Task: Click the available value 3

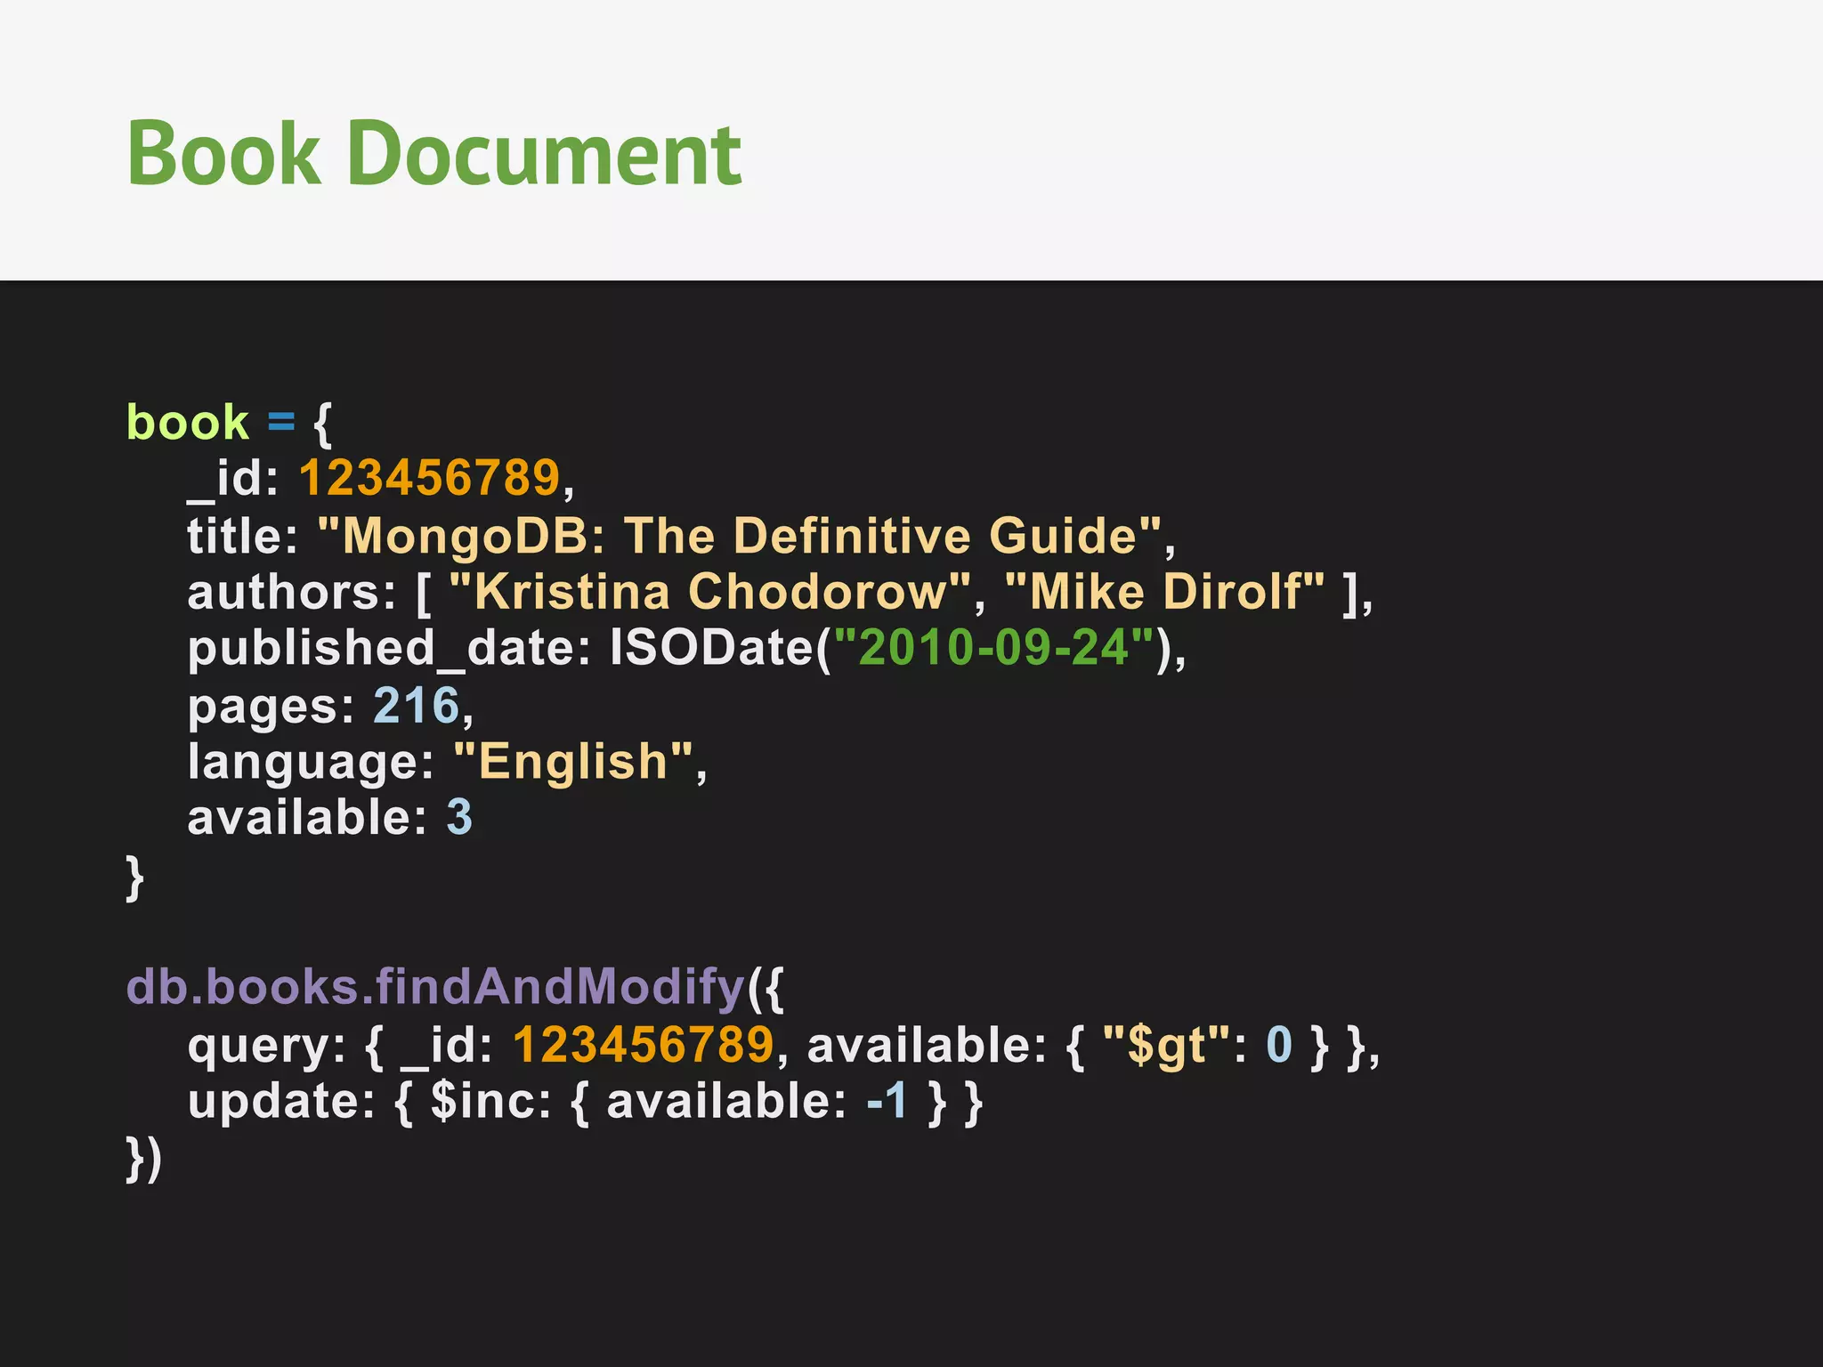Action: tap(459, 817)
